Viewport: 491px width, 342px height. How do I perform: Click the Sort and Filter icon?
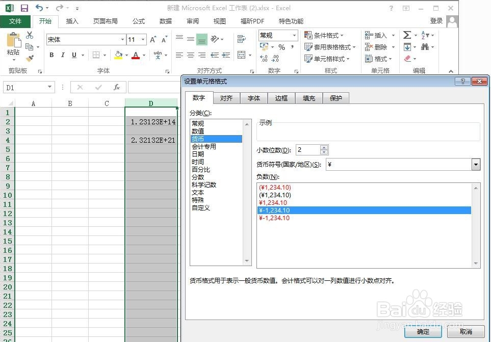pos(425,35)
